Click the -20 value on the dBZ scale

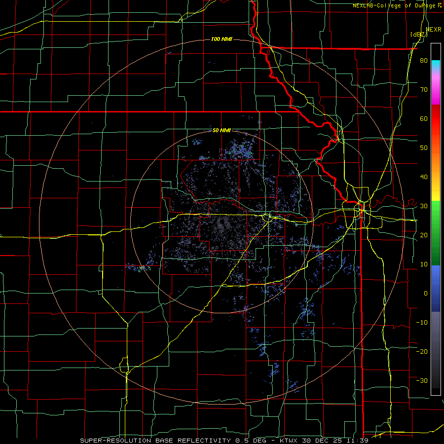pos(422,351)
